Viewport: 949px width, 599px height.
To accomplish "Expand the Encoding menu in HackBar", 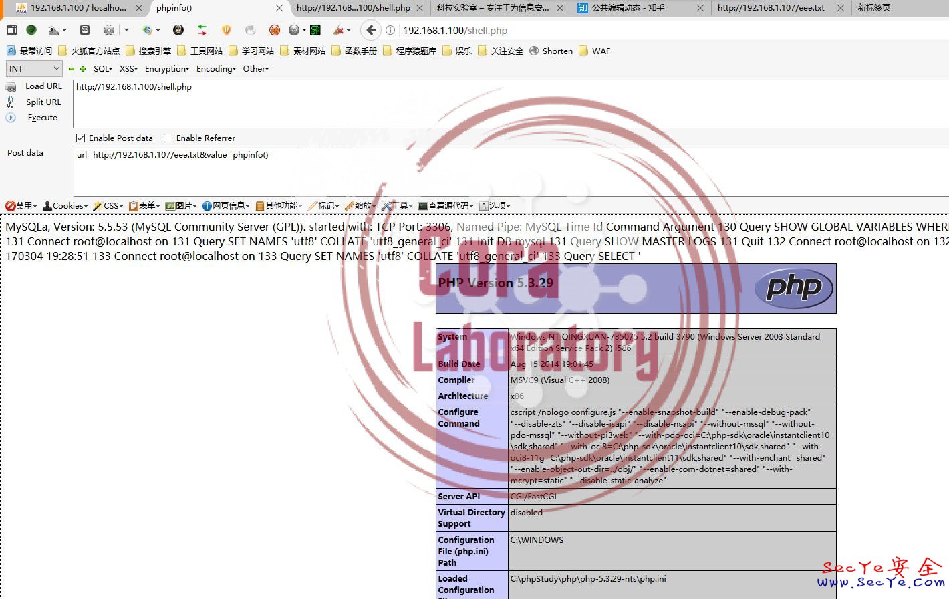I will click(x=216, y=69).
